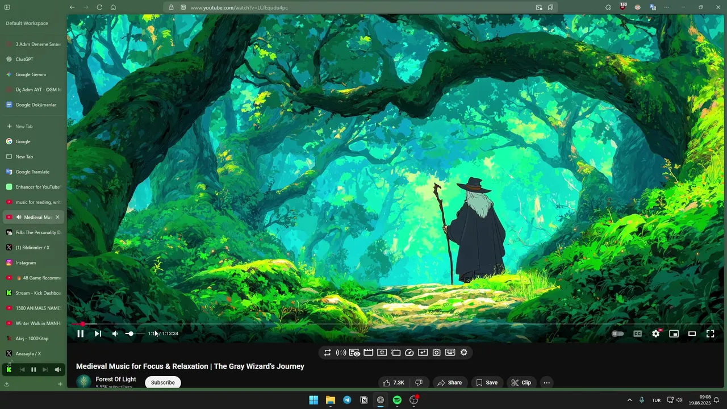Like the video (7.3K)
The height and width of the screenshot is (409, 727).
[394, 382]
